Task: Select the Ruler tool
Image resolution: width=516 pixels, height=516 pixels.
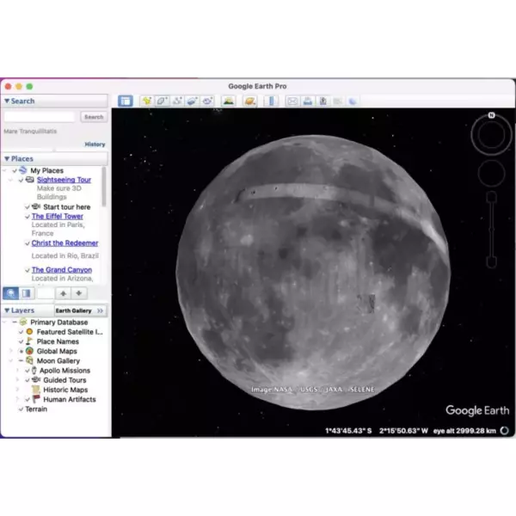Action: tap(271, 101)
